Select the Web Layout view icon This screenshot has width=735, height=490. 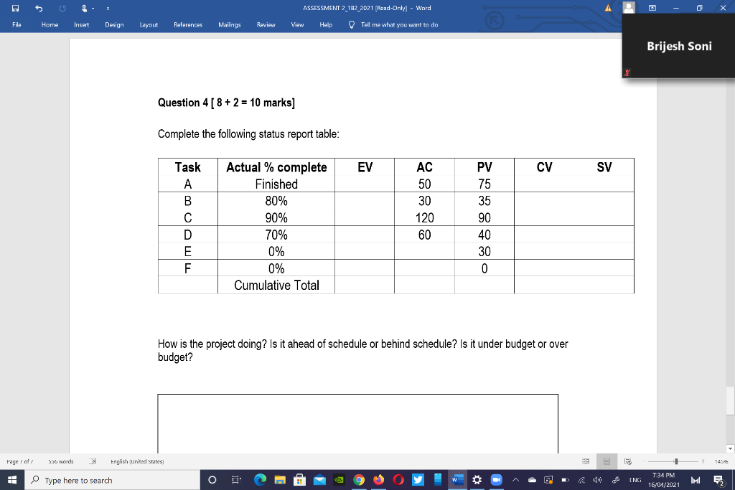coord(627,461)
